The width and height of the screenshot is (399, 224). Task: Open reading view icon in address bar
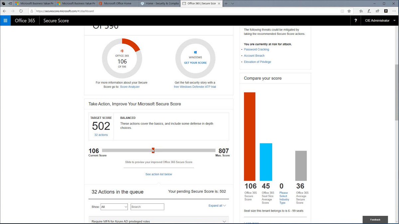click(x=342, y=11)
